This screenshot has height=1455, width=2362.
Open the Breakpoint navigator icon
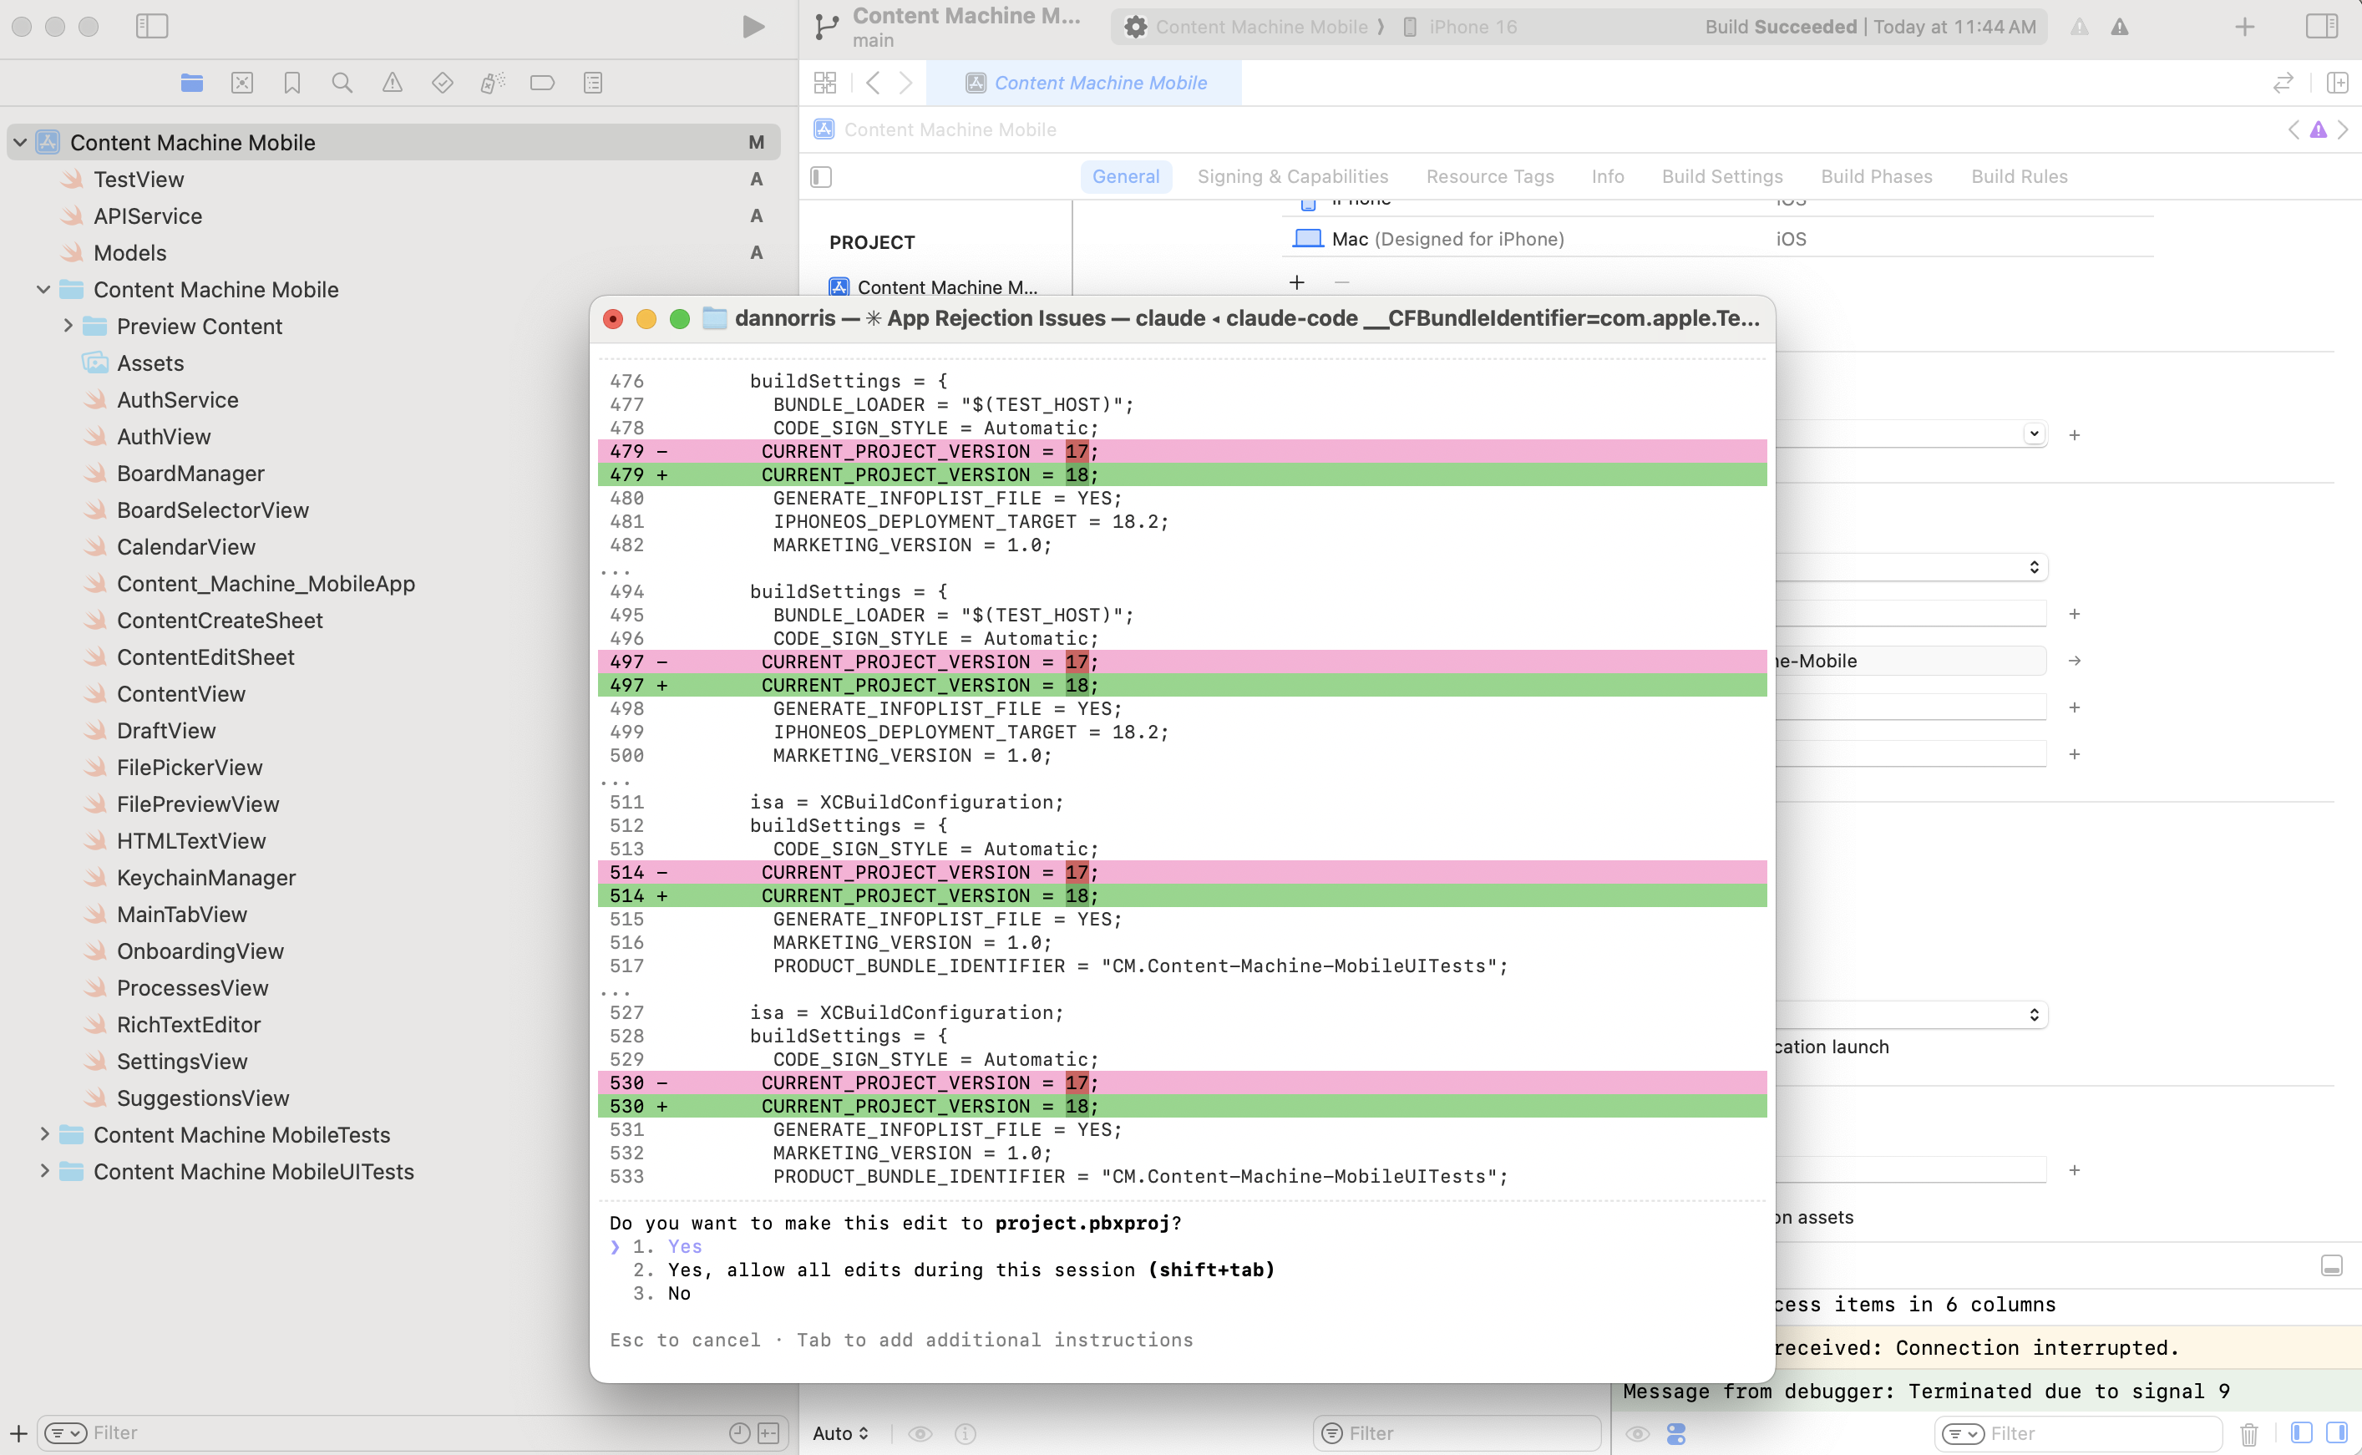pos(542,83)
